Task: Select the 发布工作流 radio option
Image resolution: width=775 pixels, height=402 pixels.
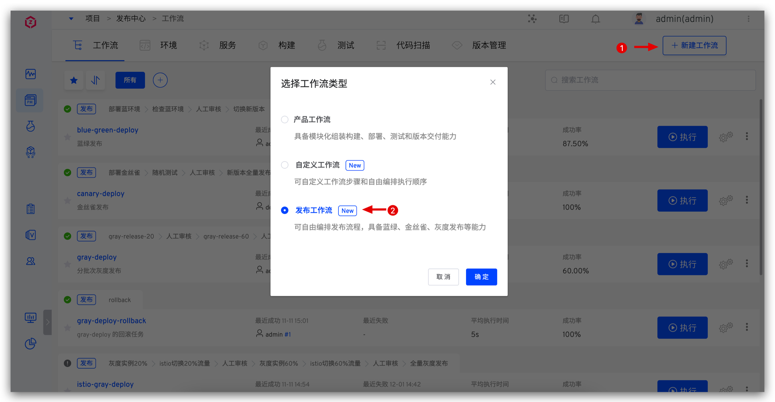Action: tap(284, 210)
